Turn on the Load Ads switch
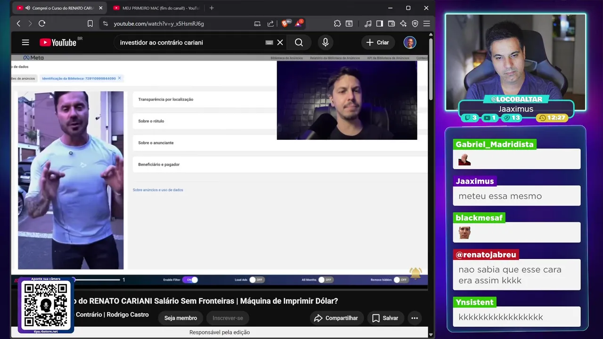603x339 pixels. 256,280
